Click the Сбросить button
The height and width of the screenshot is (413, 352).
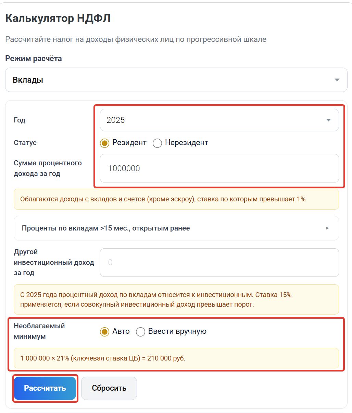click(x=109, y=388)
